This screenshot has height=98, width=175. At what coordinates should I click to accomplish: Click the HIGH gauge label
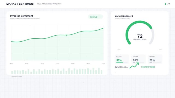160,50
